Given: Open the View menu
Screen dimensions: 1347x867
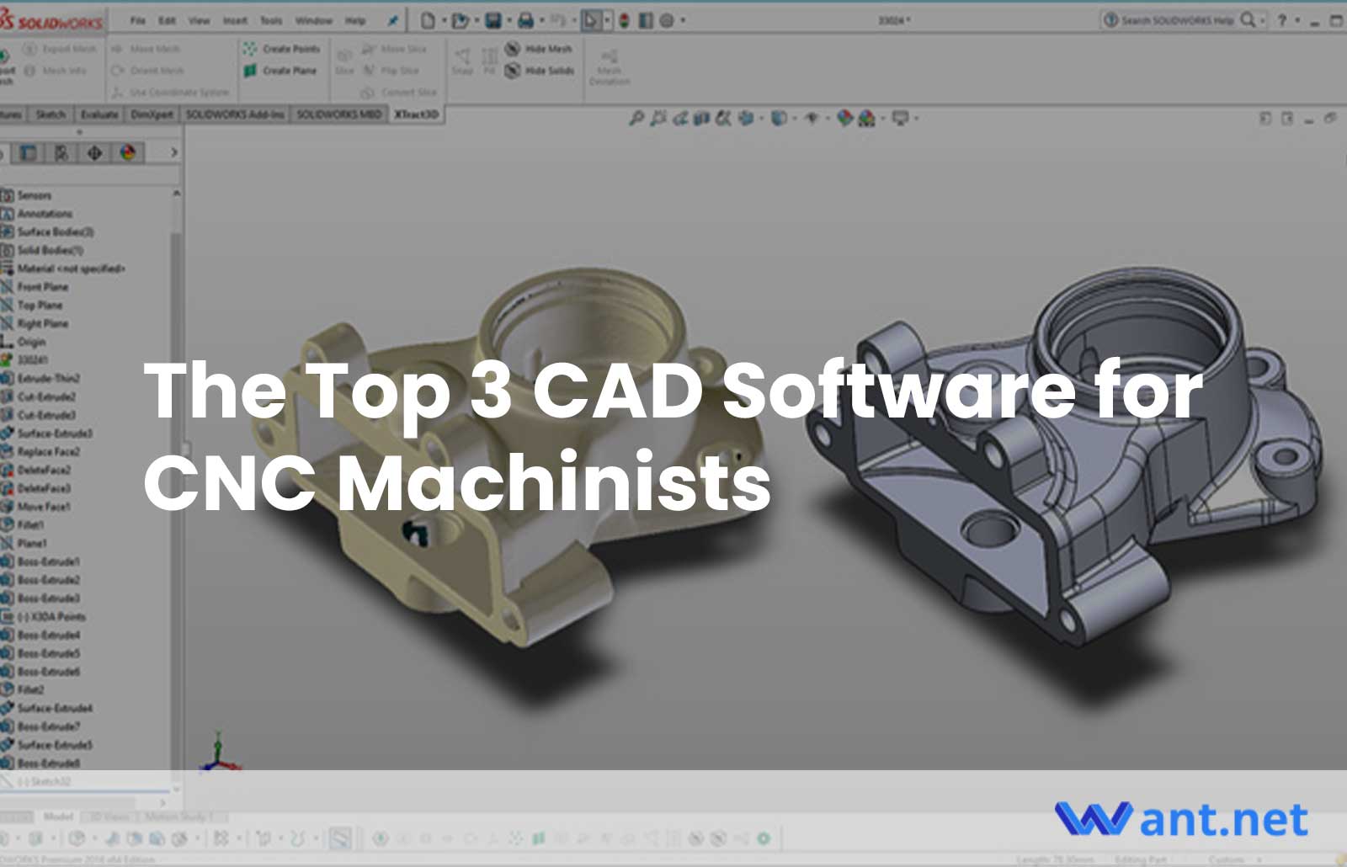Looking at the screenshot, I should click(200, 20).
